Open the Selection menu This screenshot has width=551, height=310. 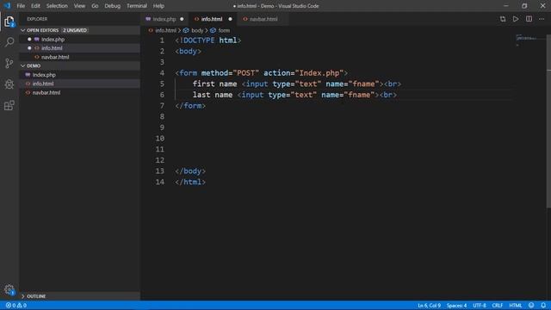[x=57, y=6]
